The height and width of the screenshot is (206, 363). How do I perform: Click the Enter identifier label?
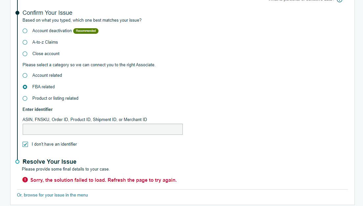point(37,109)
